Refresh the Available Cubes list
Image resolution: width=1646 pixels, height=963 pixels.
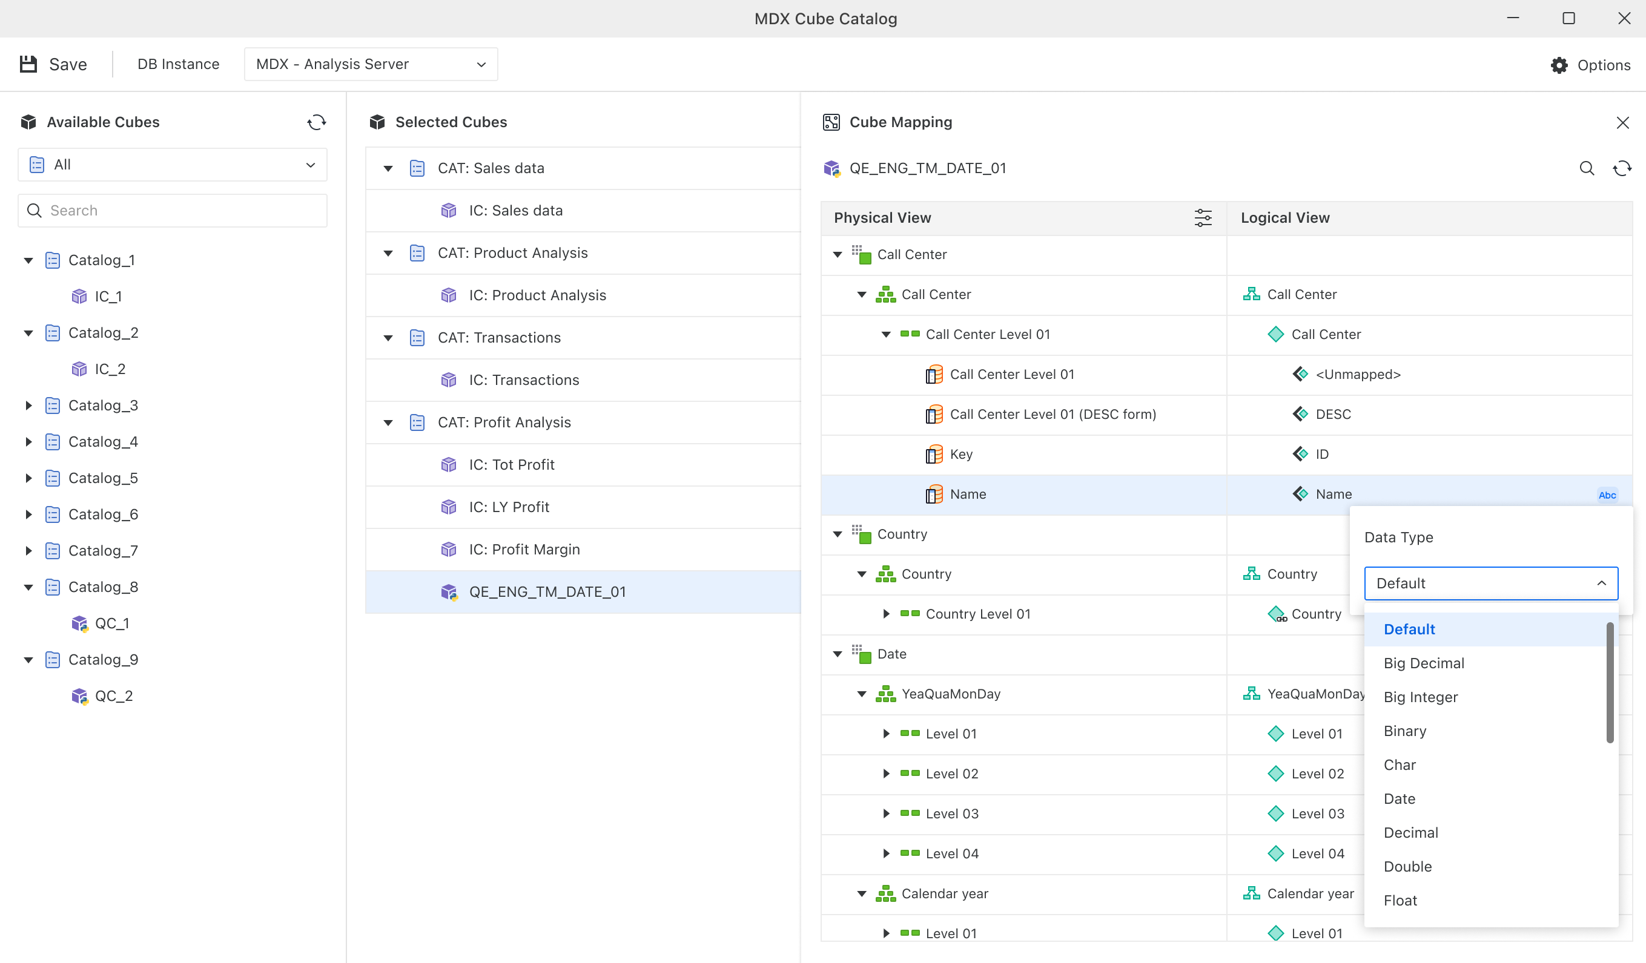click(316, 122)
